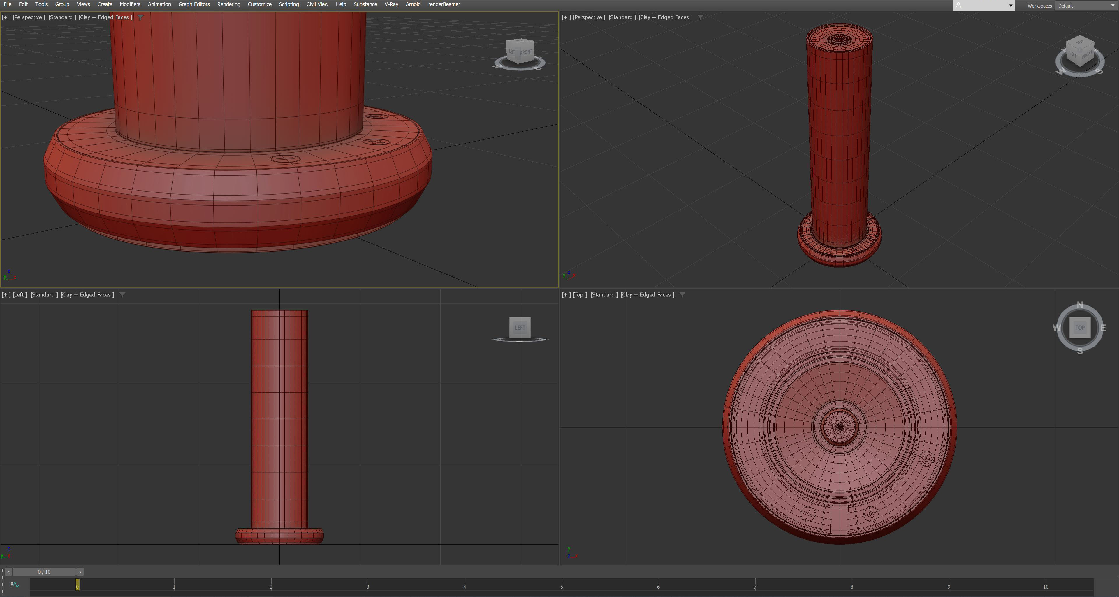
Task: Toggle the filter funnel in the Top viewport
Action: click(x=682, y=294)
